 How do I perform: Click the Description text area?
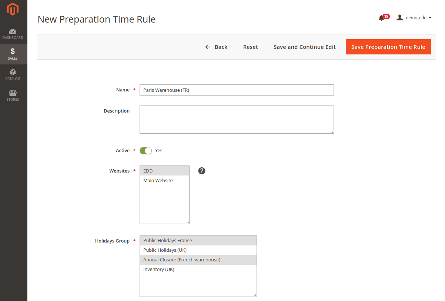(x=237, y=120)
